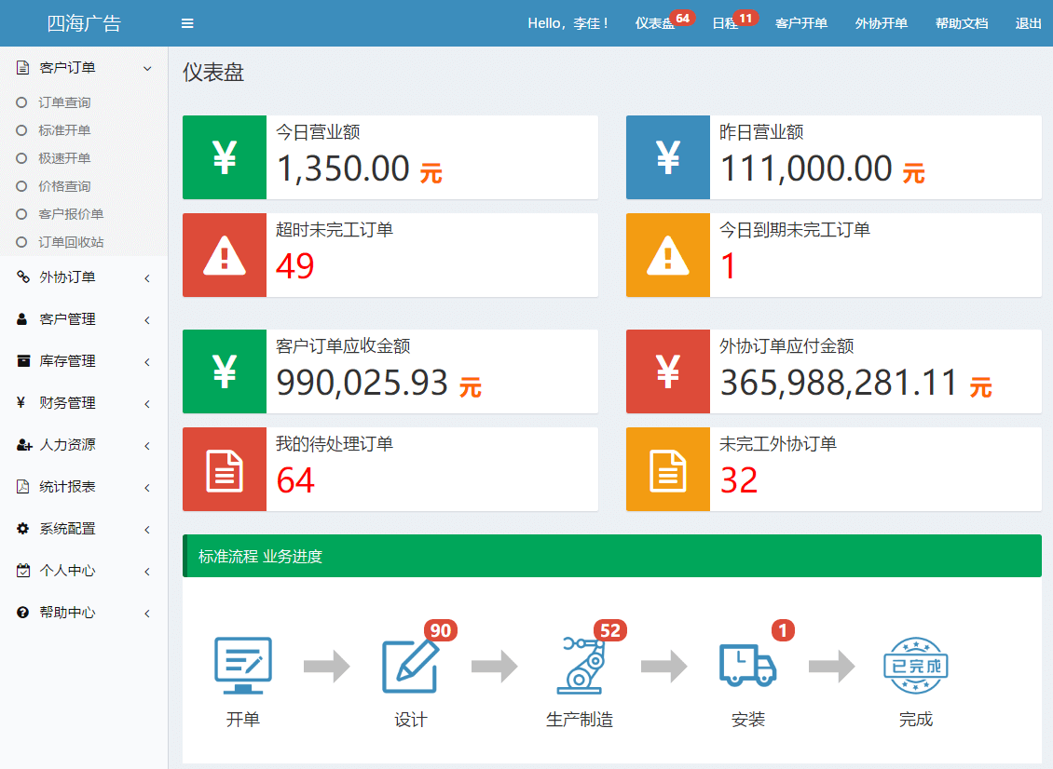This screenshot has height=769, width=1053.
Task: Click the red document icon for 我的待处理订单
Action: tap(225, 470)
